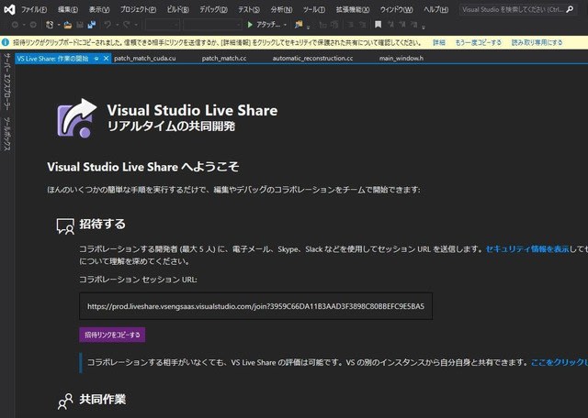Screen dimensions: 588x418
Task: Click the 共同作業 section heading
Action: click(x=102, y=400)
